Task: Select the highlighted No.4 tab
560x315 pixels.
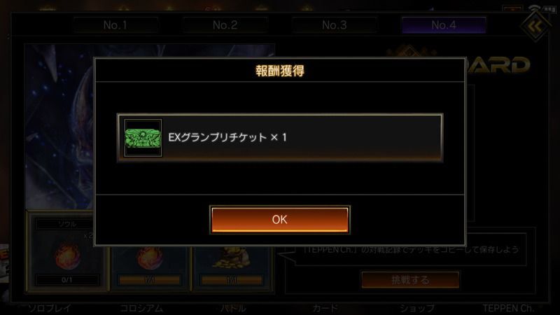Action: click(444, 25)
